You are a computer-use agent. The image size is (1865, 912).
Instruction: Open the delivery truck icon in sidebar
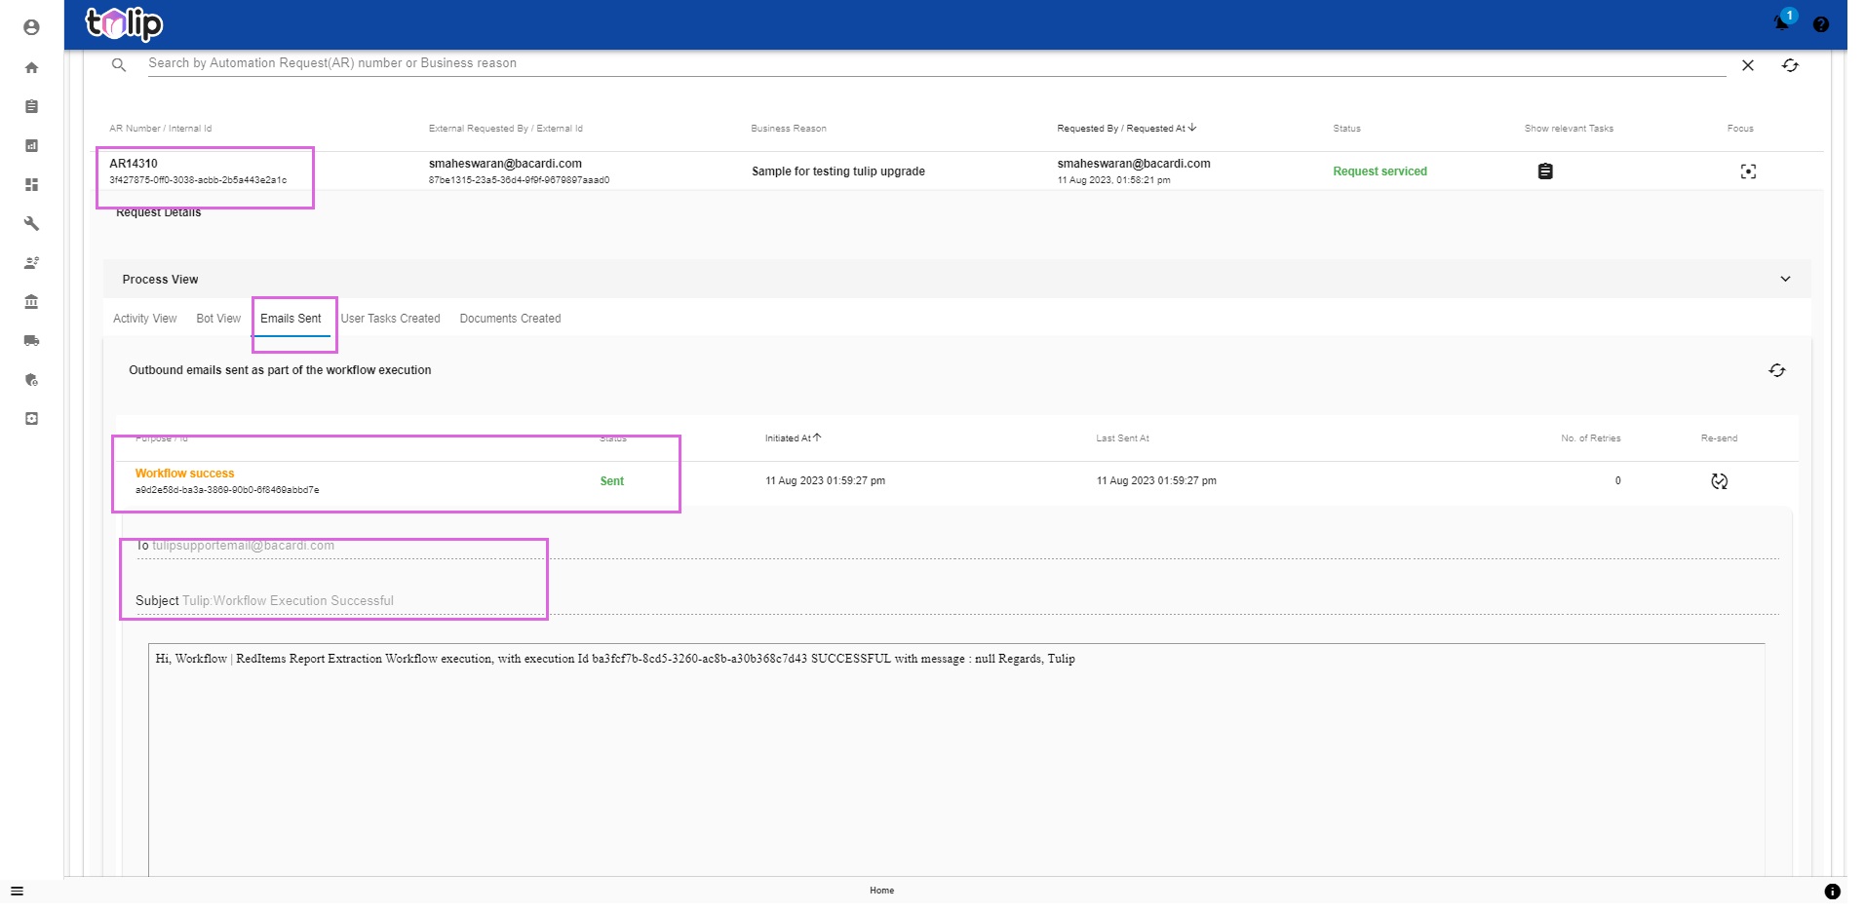[31, 341]
